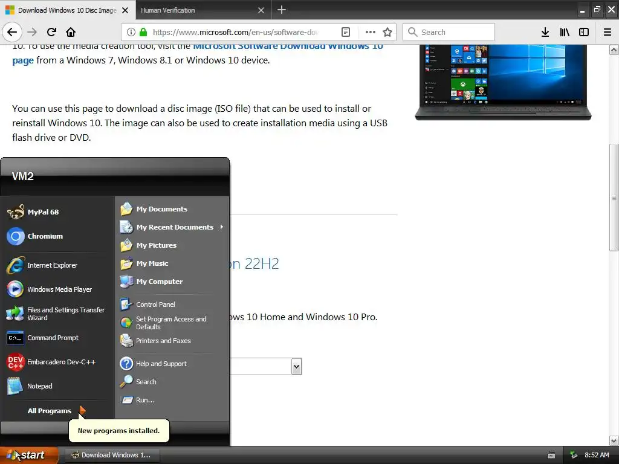The height and width of the screenshot is (464, 619).
Task: Open Windows Media Player
Action: click(57, 289)
